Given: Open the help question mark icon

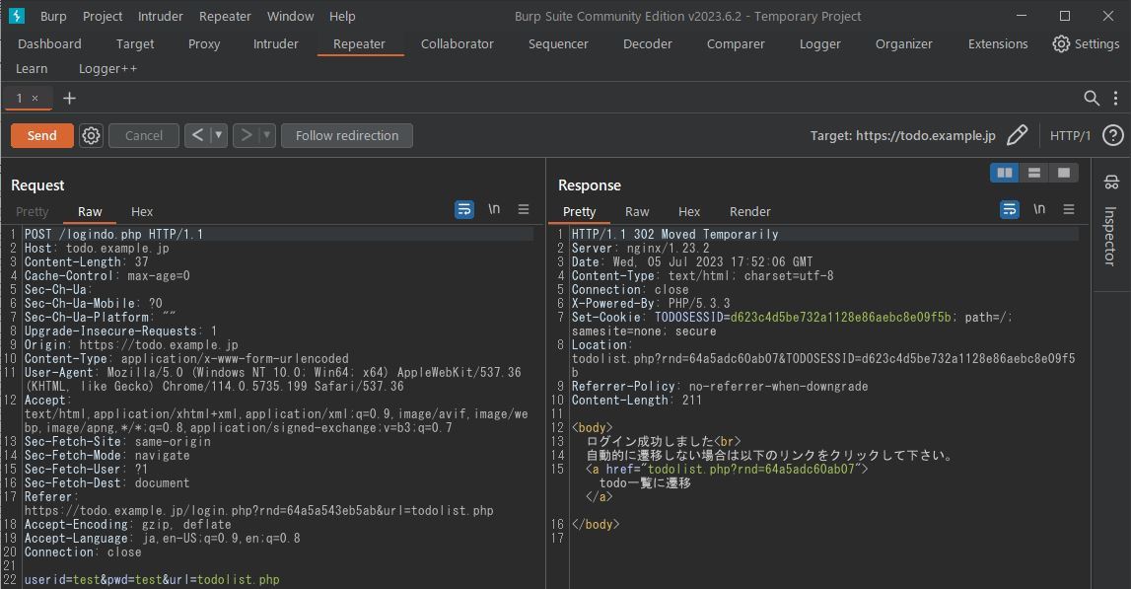Looking at the screenshot, I should tap(1113, 135).
